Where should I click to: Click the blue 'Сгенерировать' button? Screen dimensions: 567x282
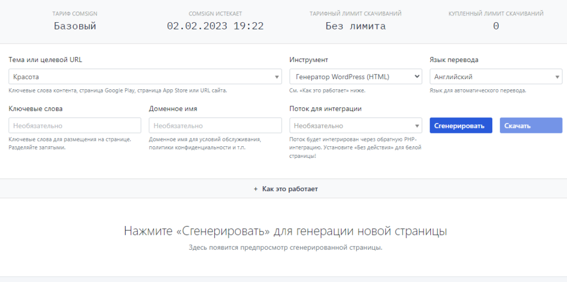(461, 126)
